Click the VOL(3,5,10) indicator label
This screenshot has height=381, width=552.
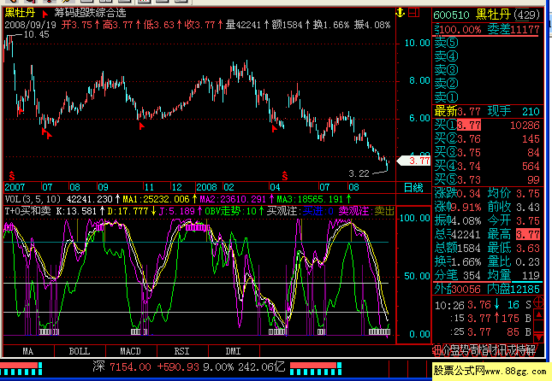click(x=33, y=199)
